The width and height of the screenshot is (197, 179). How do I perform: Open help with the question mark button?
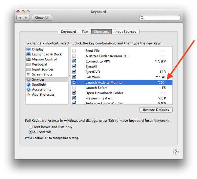(x=176, y=152)
